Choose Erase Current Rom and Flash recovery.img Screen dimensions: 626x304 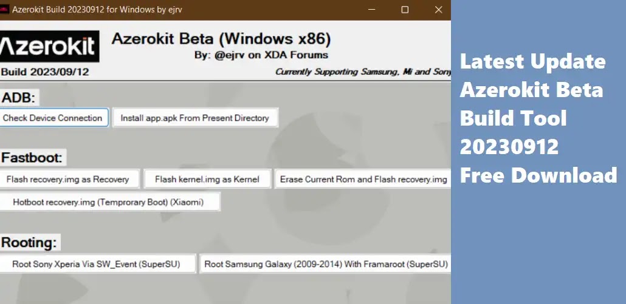coord(363,179)
